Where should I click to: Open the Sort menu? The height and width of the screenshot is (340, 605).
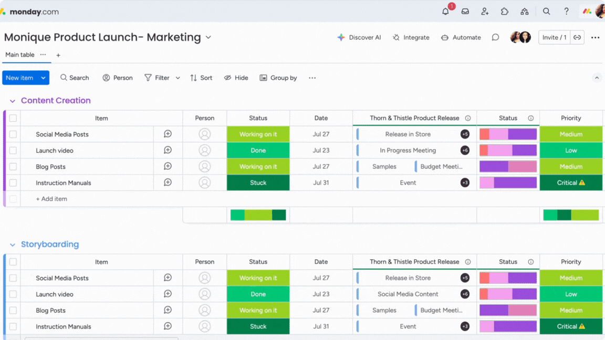click(x=201, y=78)
